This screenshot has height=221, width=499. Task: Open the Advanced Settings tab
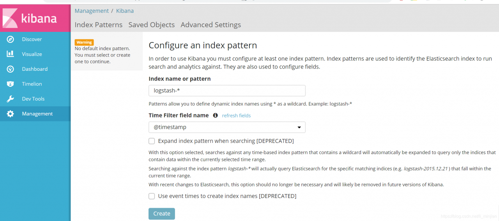pyautogui.click(x=211, y=25)
